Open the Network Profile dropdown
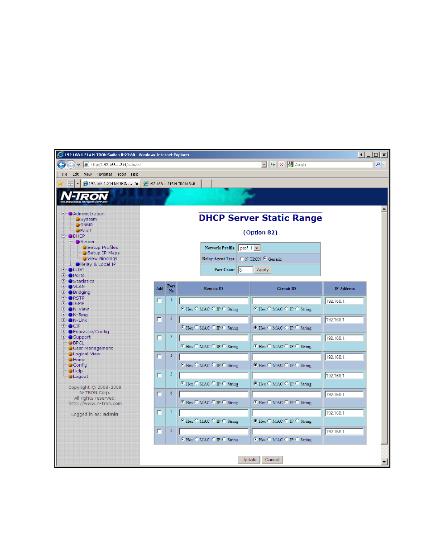The image size is (432, 559). pyautogui.click(x=257, y=248)
